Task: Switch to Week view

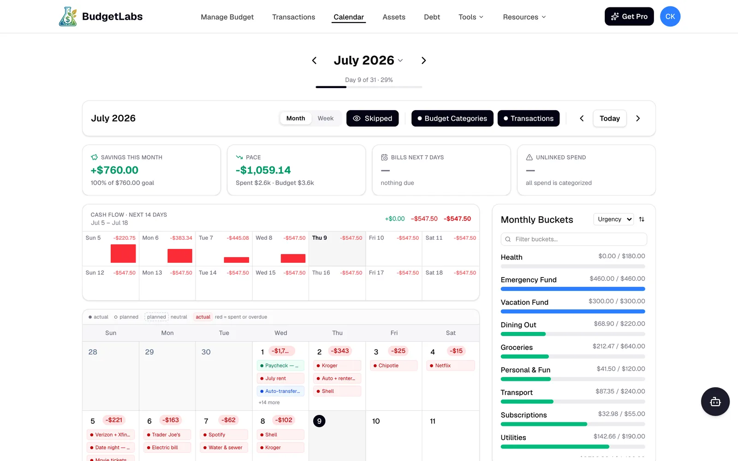Action: point(326,118)
